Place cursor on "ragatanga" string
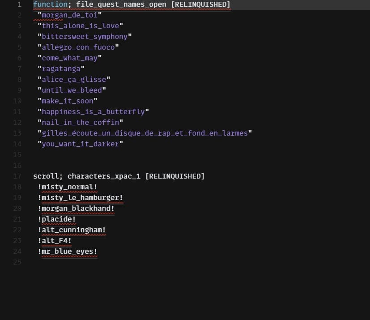 (x=61, y=69)
